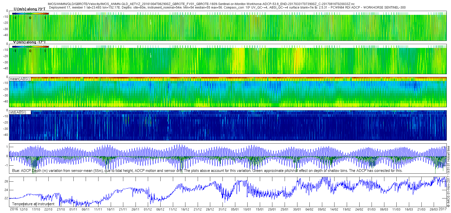Select the 'Deployment 17' metadata line
451x213 pixels.
pyautogui.click(x=227, y=8)
